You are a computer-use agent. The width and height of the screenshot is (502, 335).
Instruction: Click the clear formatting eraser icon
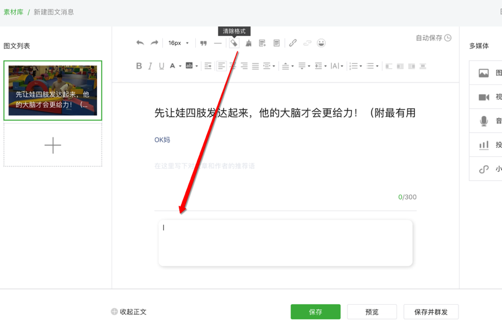[x=234, y=43]
